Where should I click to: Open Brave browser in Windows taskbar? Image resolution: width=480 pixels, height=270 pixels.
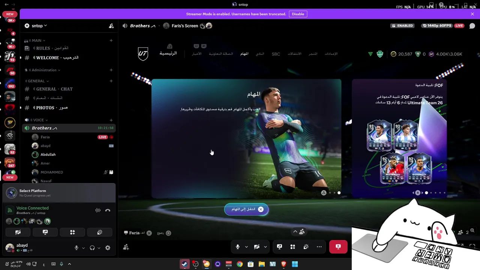(x=284, y=264)
